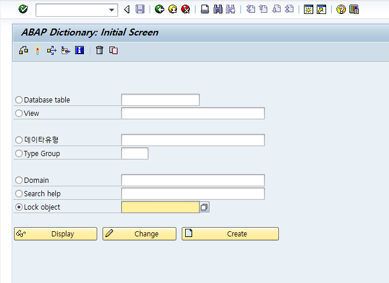
Task: Open Find with the binoculars icon
Action: 218,9
